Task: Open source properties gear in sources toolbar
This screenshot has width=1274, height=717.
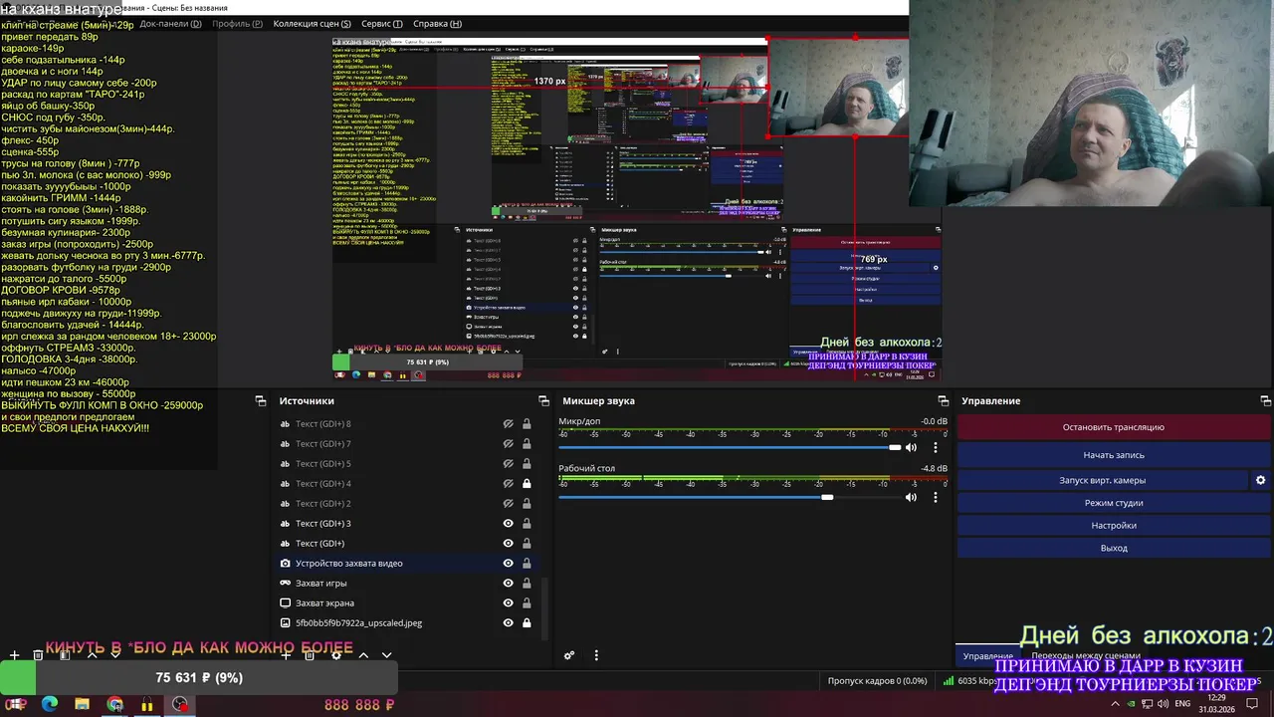Action: [336, 655]
